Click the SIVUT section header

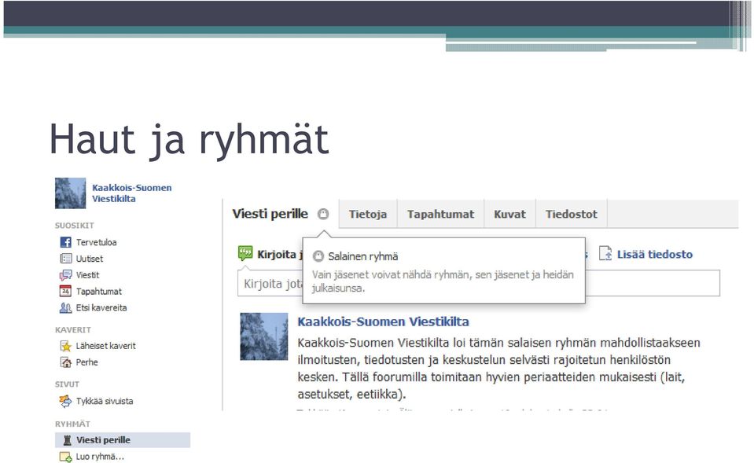[67, 384]
